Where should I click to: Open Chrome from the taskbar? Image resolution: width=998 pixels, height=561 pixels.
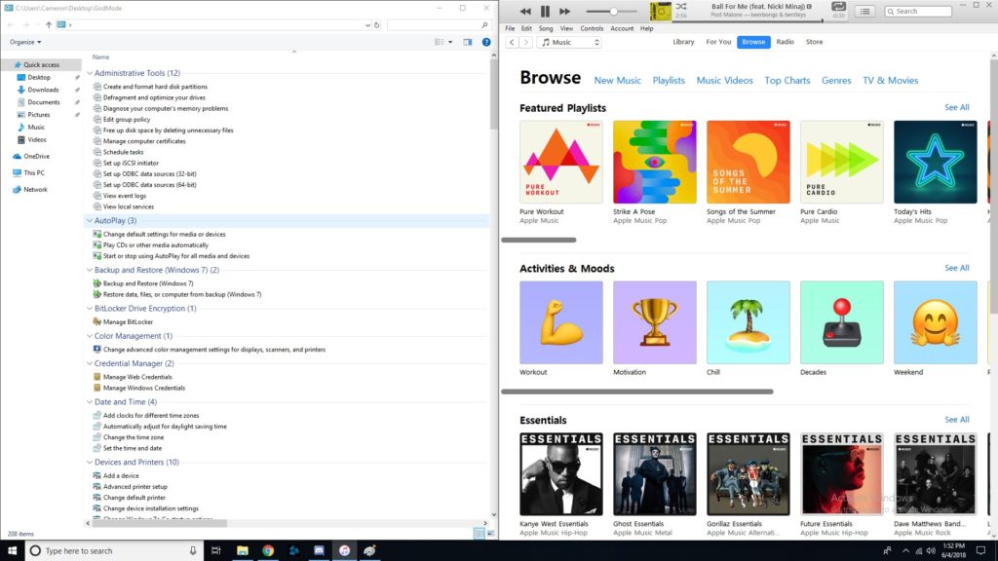(x=268, y=550)
